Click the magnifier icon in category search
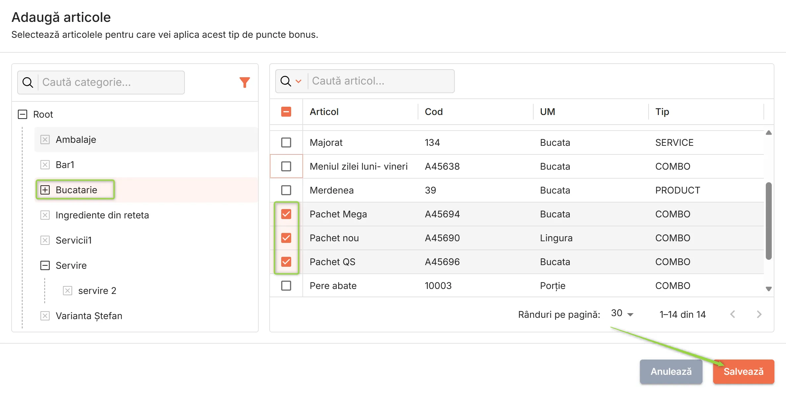786x395 pixels. [x=28, y=82]
